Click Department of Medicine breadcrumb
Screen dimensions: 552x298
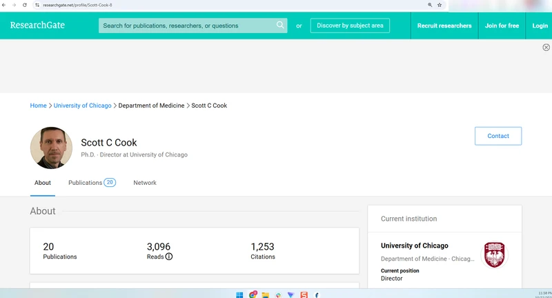[151, 106]
